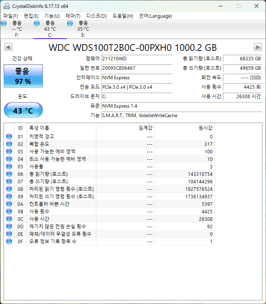
Task: Open the 디스크(D) menu
Action: pos(96,16)
